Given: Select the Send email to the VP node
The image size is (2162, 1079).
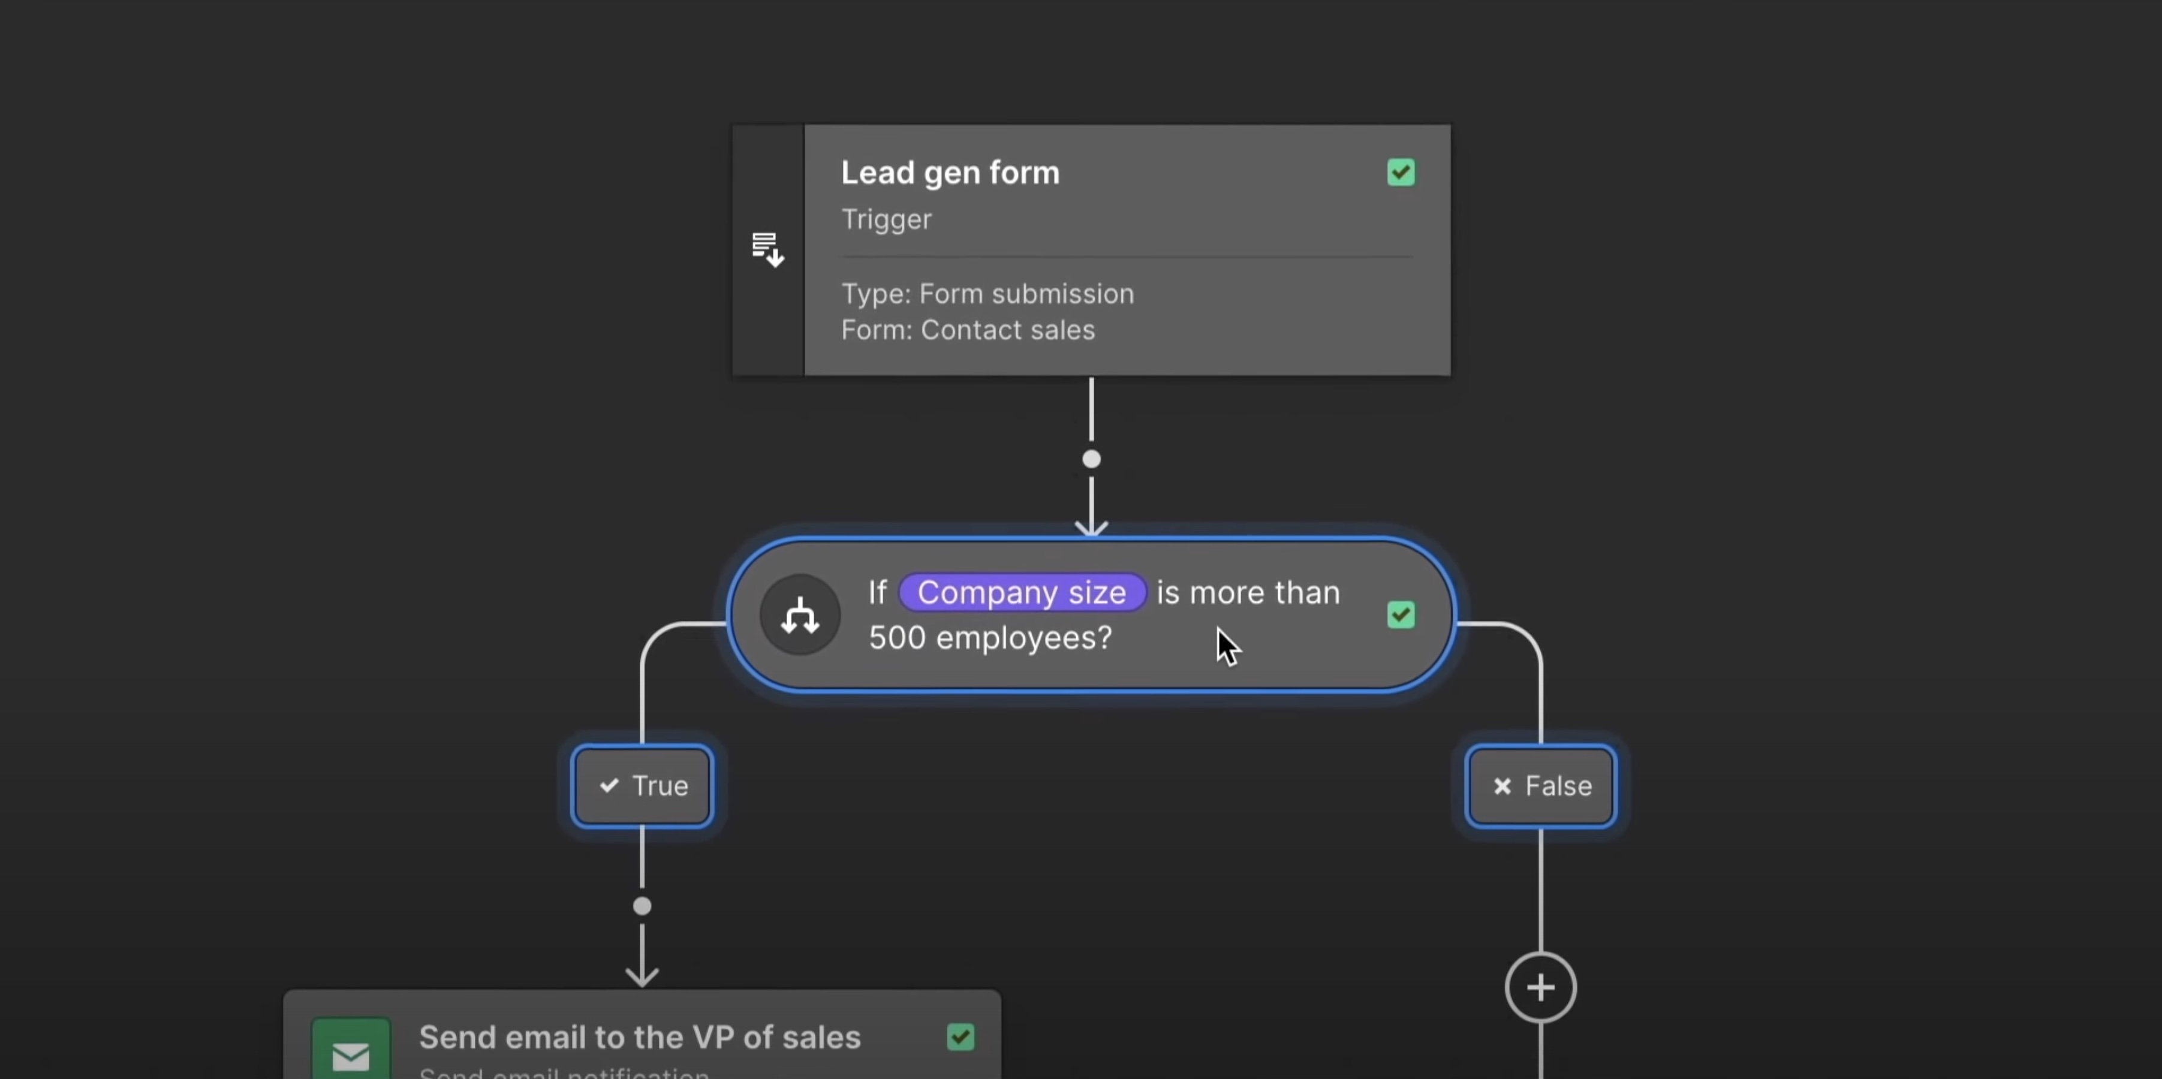Looking at the screenshot, I should (641, 1036).
